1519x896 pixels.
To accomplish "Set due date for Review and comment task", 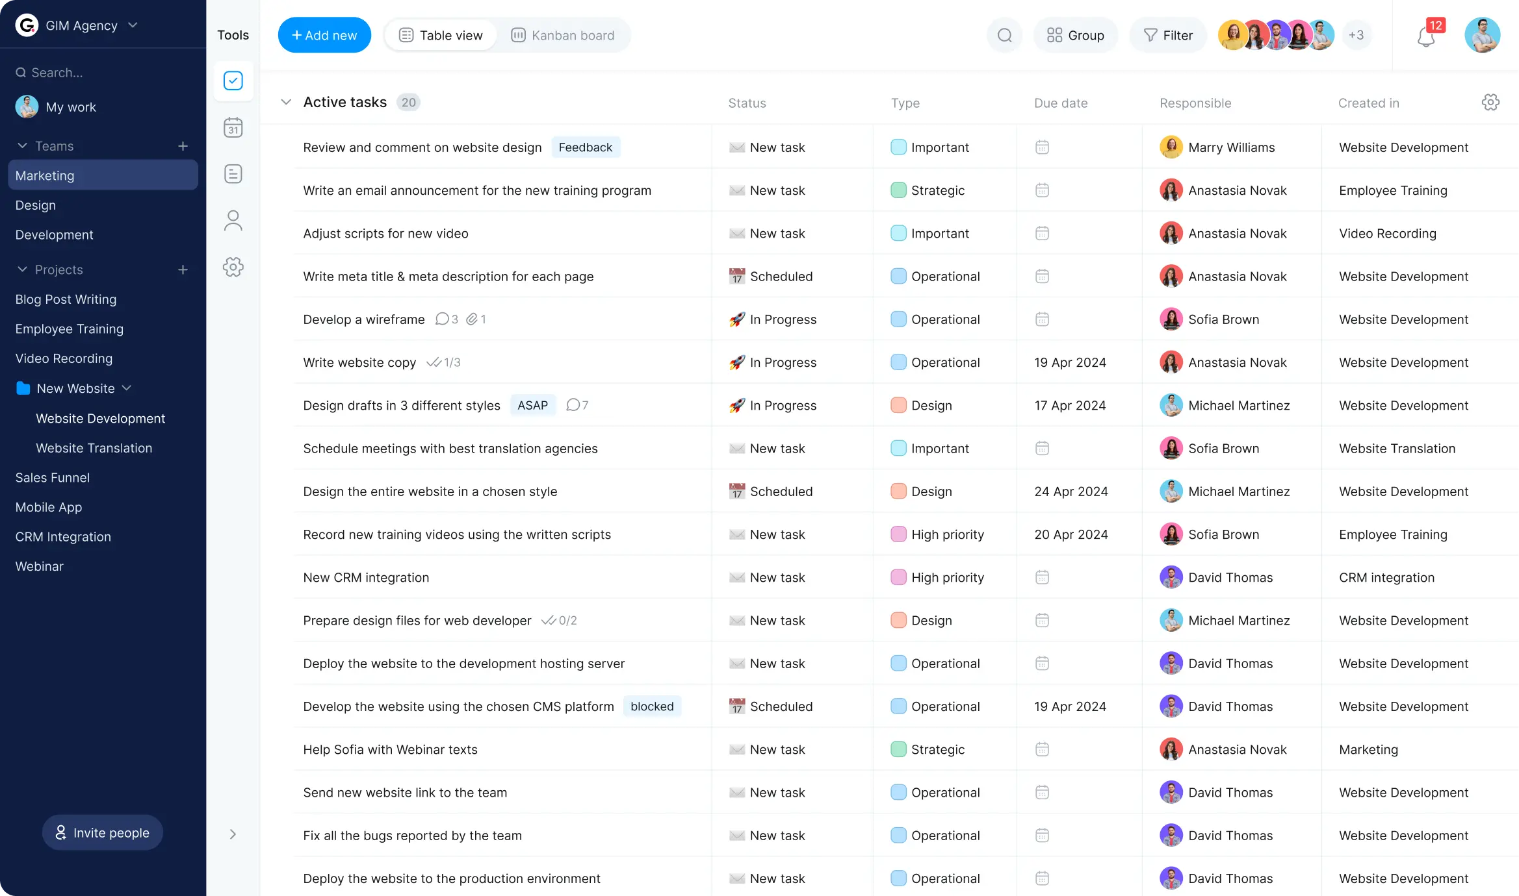I will (1042, 147).
